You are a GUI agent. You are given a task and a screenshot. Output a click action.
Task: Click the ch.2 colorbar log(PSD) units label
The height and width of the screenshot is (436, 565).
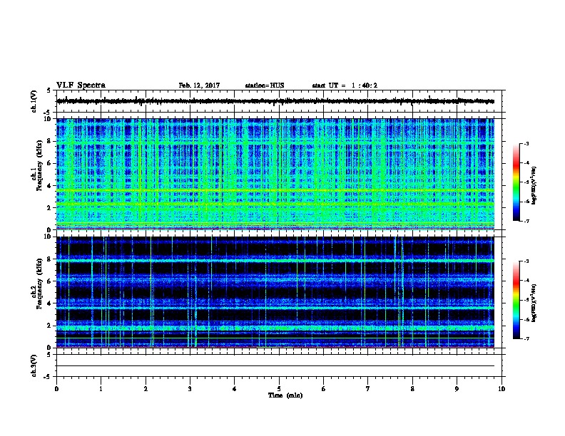coord(534,303)
